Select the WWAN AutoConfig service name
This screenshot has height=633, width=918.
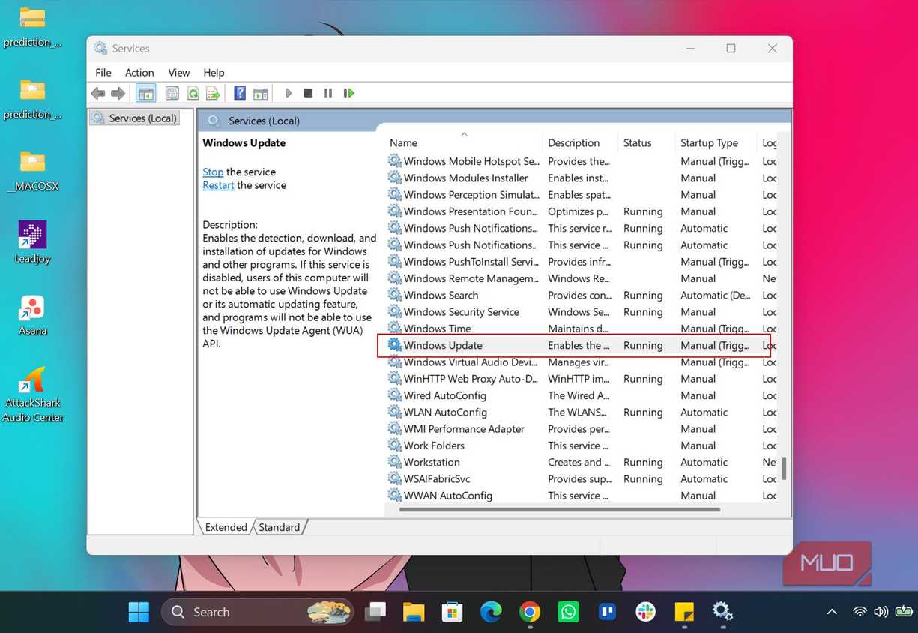(x=448, y=496)
